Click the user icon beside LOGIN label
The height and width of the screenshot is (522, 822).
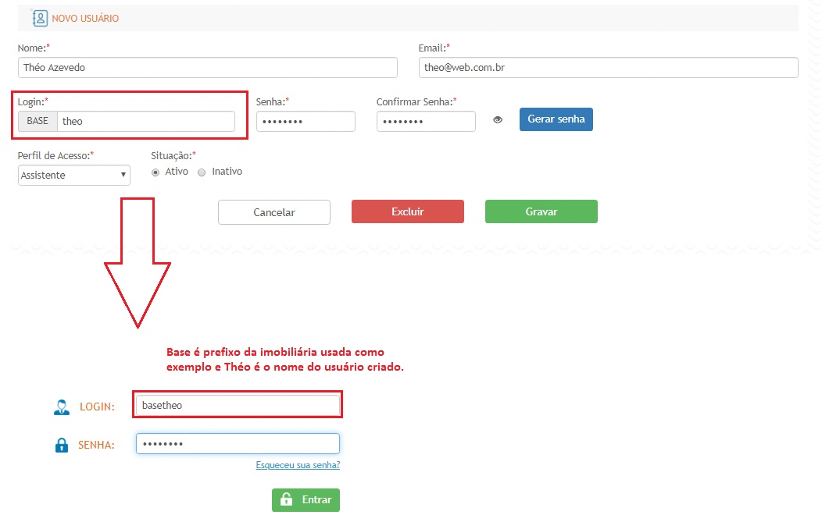pyautogui.click(x=62, y=407)
